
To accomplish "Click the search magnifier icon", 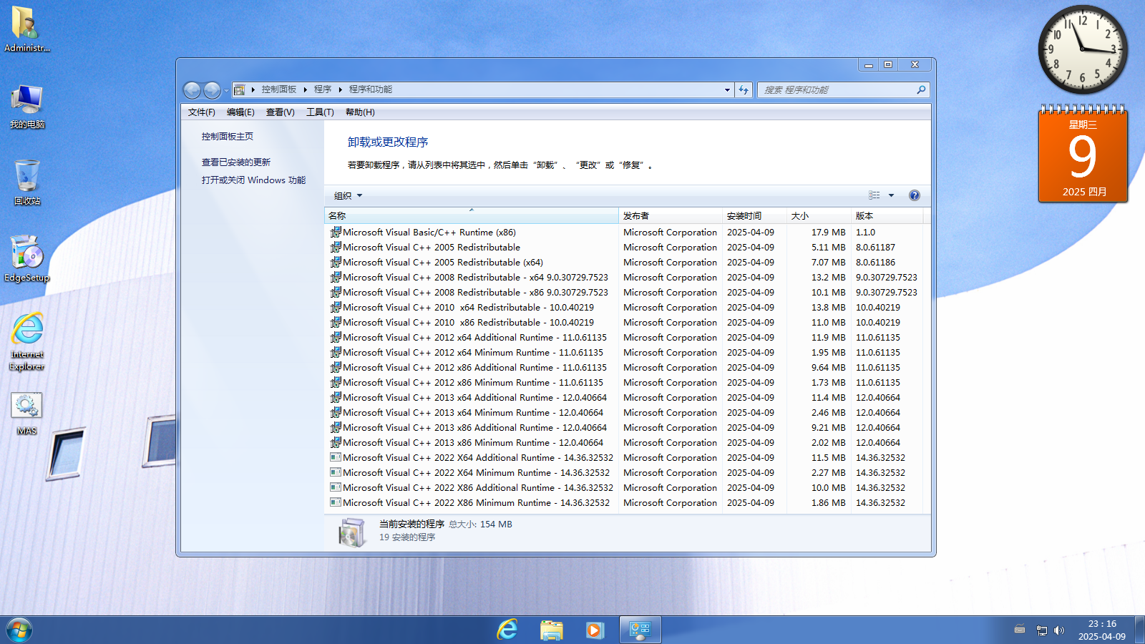I will click(921, 90).
